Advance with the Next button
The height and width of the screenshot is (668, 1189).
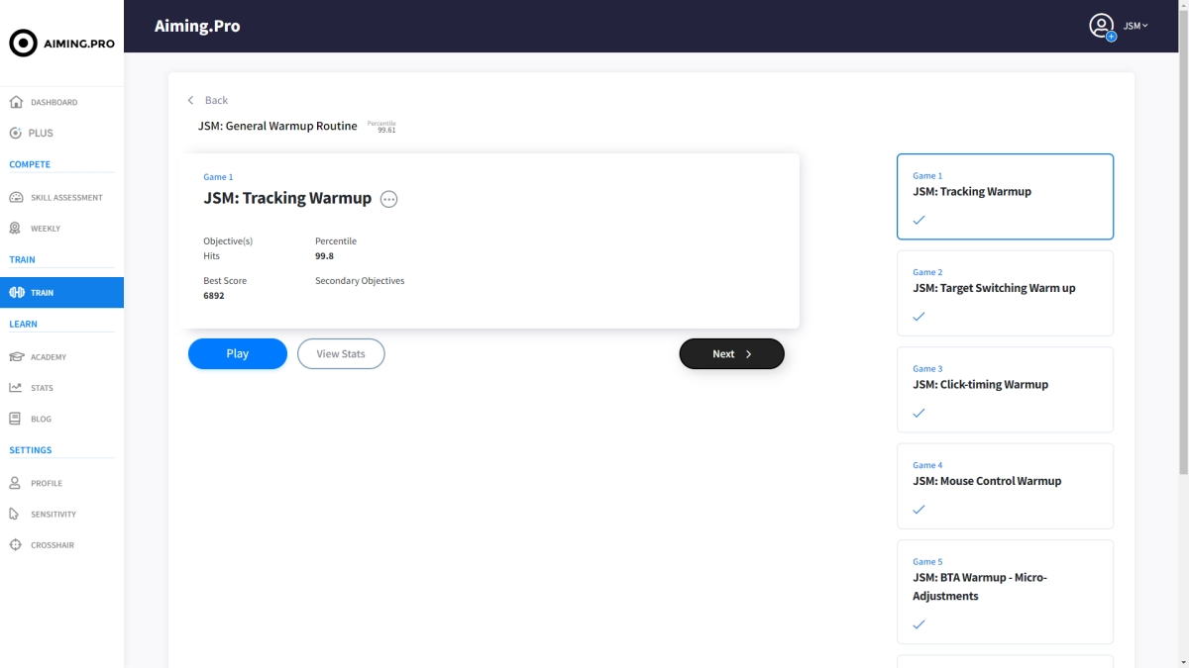point(731,353)
